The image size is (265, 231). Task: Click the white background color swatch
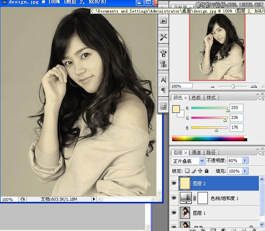182,115
